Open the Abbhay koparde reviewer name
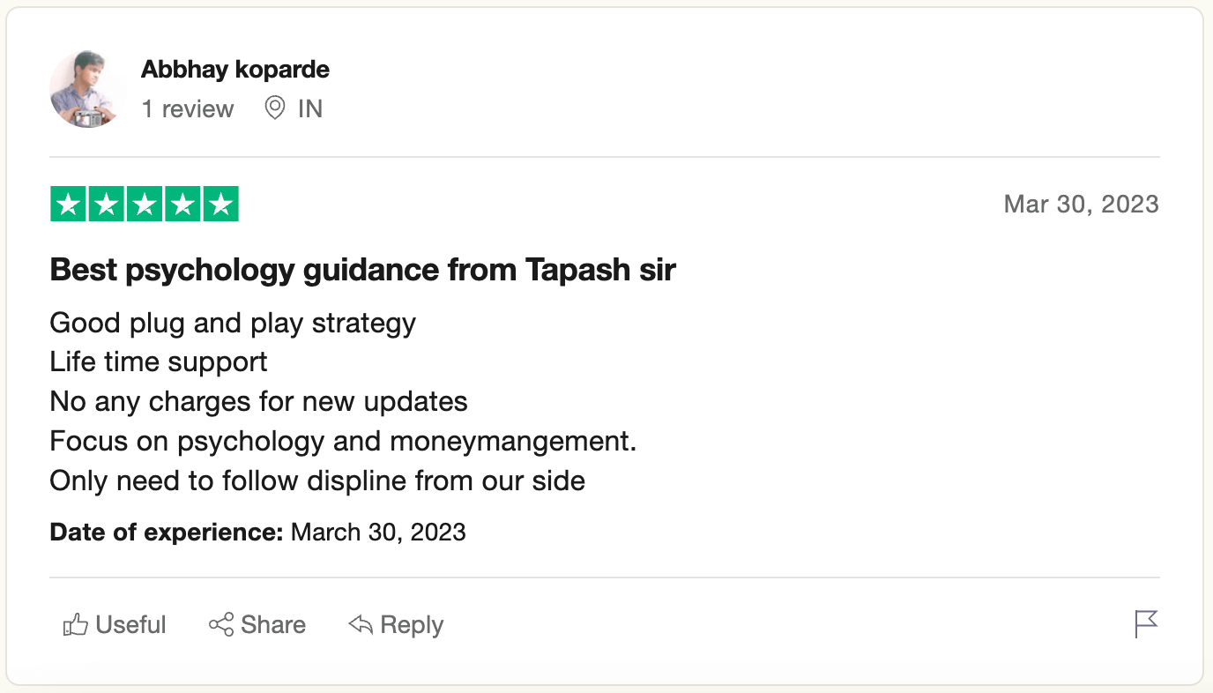This screenshot has height=693, width=1213. tap(235, 69)
